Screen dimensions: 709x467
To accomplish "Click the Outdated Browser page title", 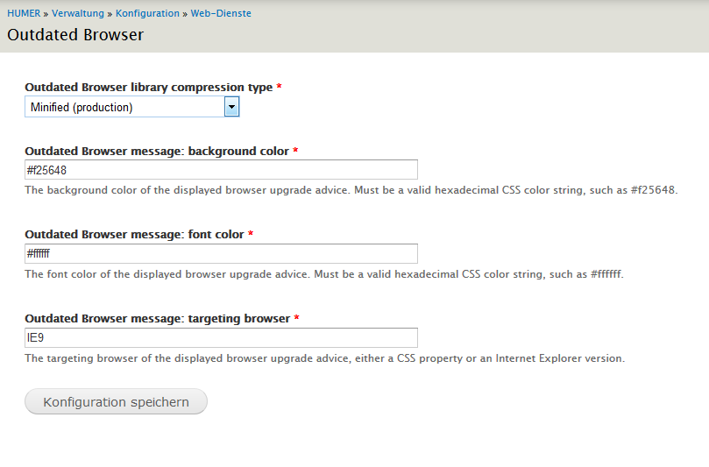I will [75, 35].
